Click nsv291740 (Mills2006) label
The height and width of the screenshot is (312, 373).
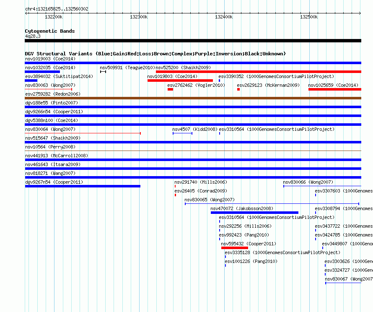pyautogui.click(x=201, y=182)
